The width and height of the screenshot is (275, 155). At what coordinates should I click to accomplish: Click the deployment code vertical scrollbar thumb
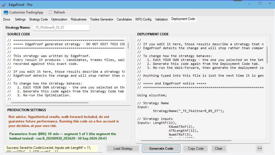[267, 55]
